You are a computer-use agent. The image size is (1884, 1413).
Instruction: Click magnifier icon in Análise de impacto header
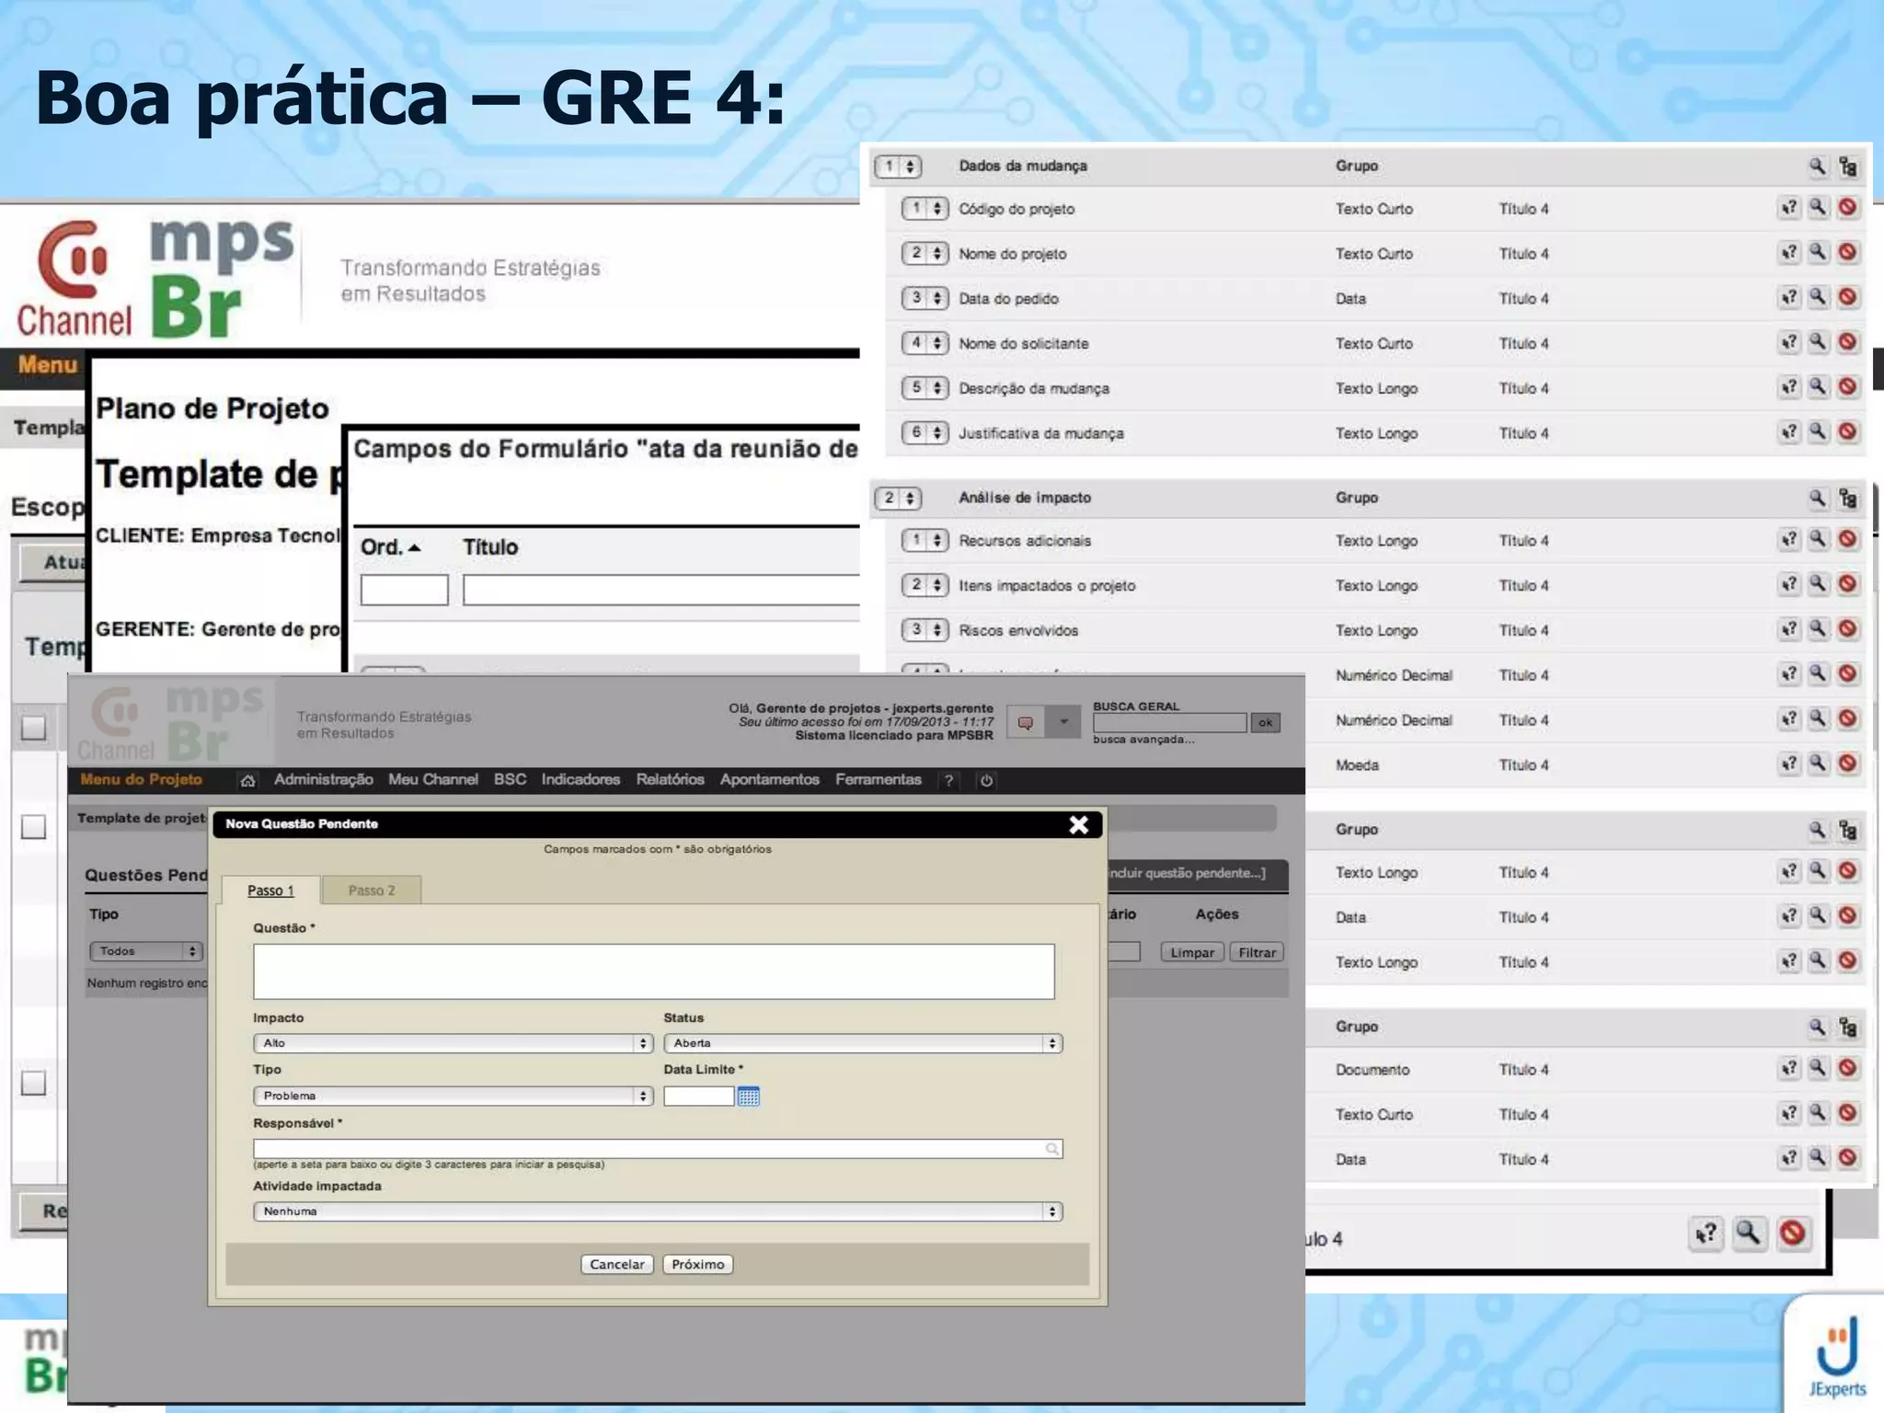[1817, 499]
